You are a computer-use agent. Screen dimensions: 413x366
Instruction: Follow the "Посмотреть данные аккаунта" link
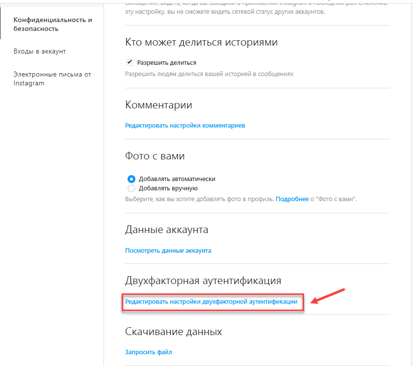[x=168, y=250]
